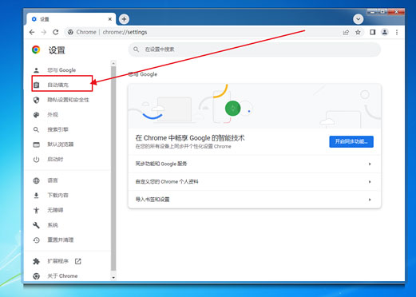Select 无障碍 label in sidebar
The image size is (416, 297).
(55, 210)
